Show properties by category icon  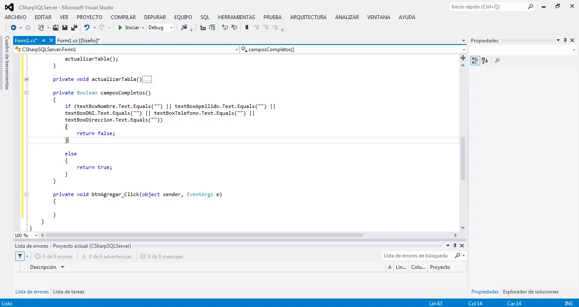click(x=475, y=61)
